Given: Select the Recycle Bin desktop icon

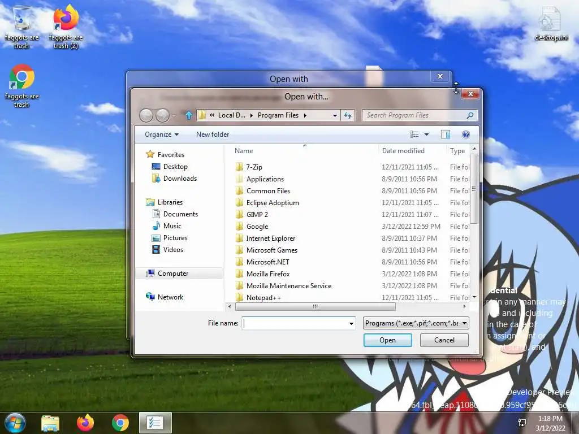Looking at the screenshot, I should point(21,28).
